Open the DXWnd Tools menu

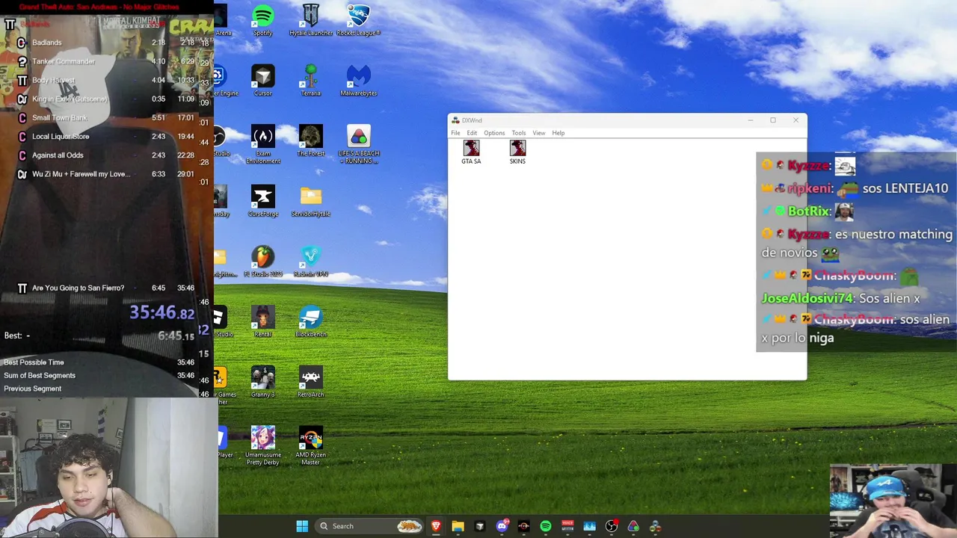pos(518,133)
